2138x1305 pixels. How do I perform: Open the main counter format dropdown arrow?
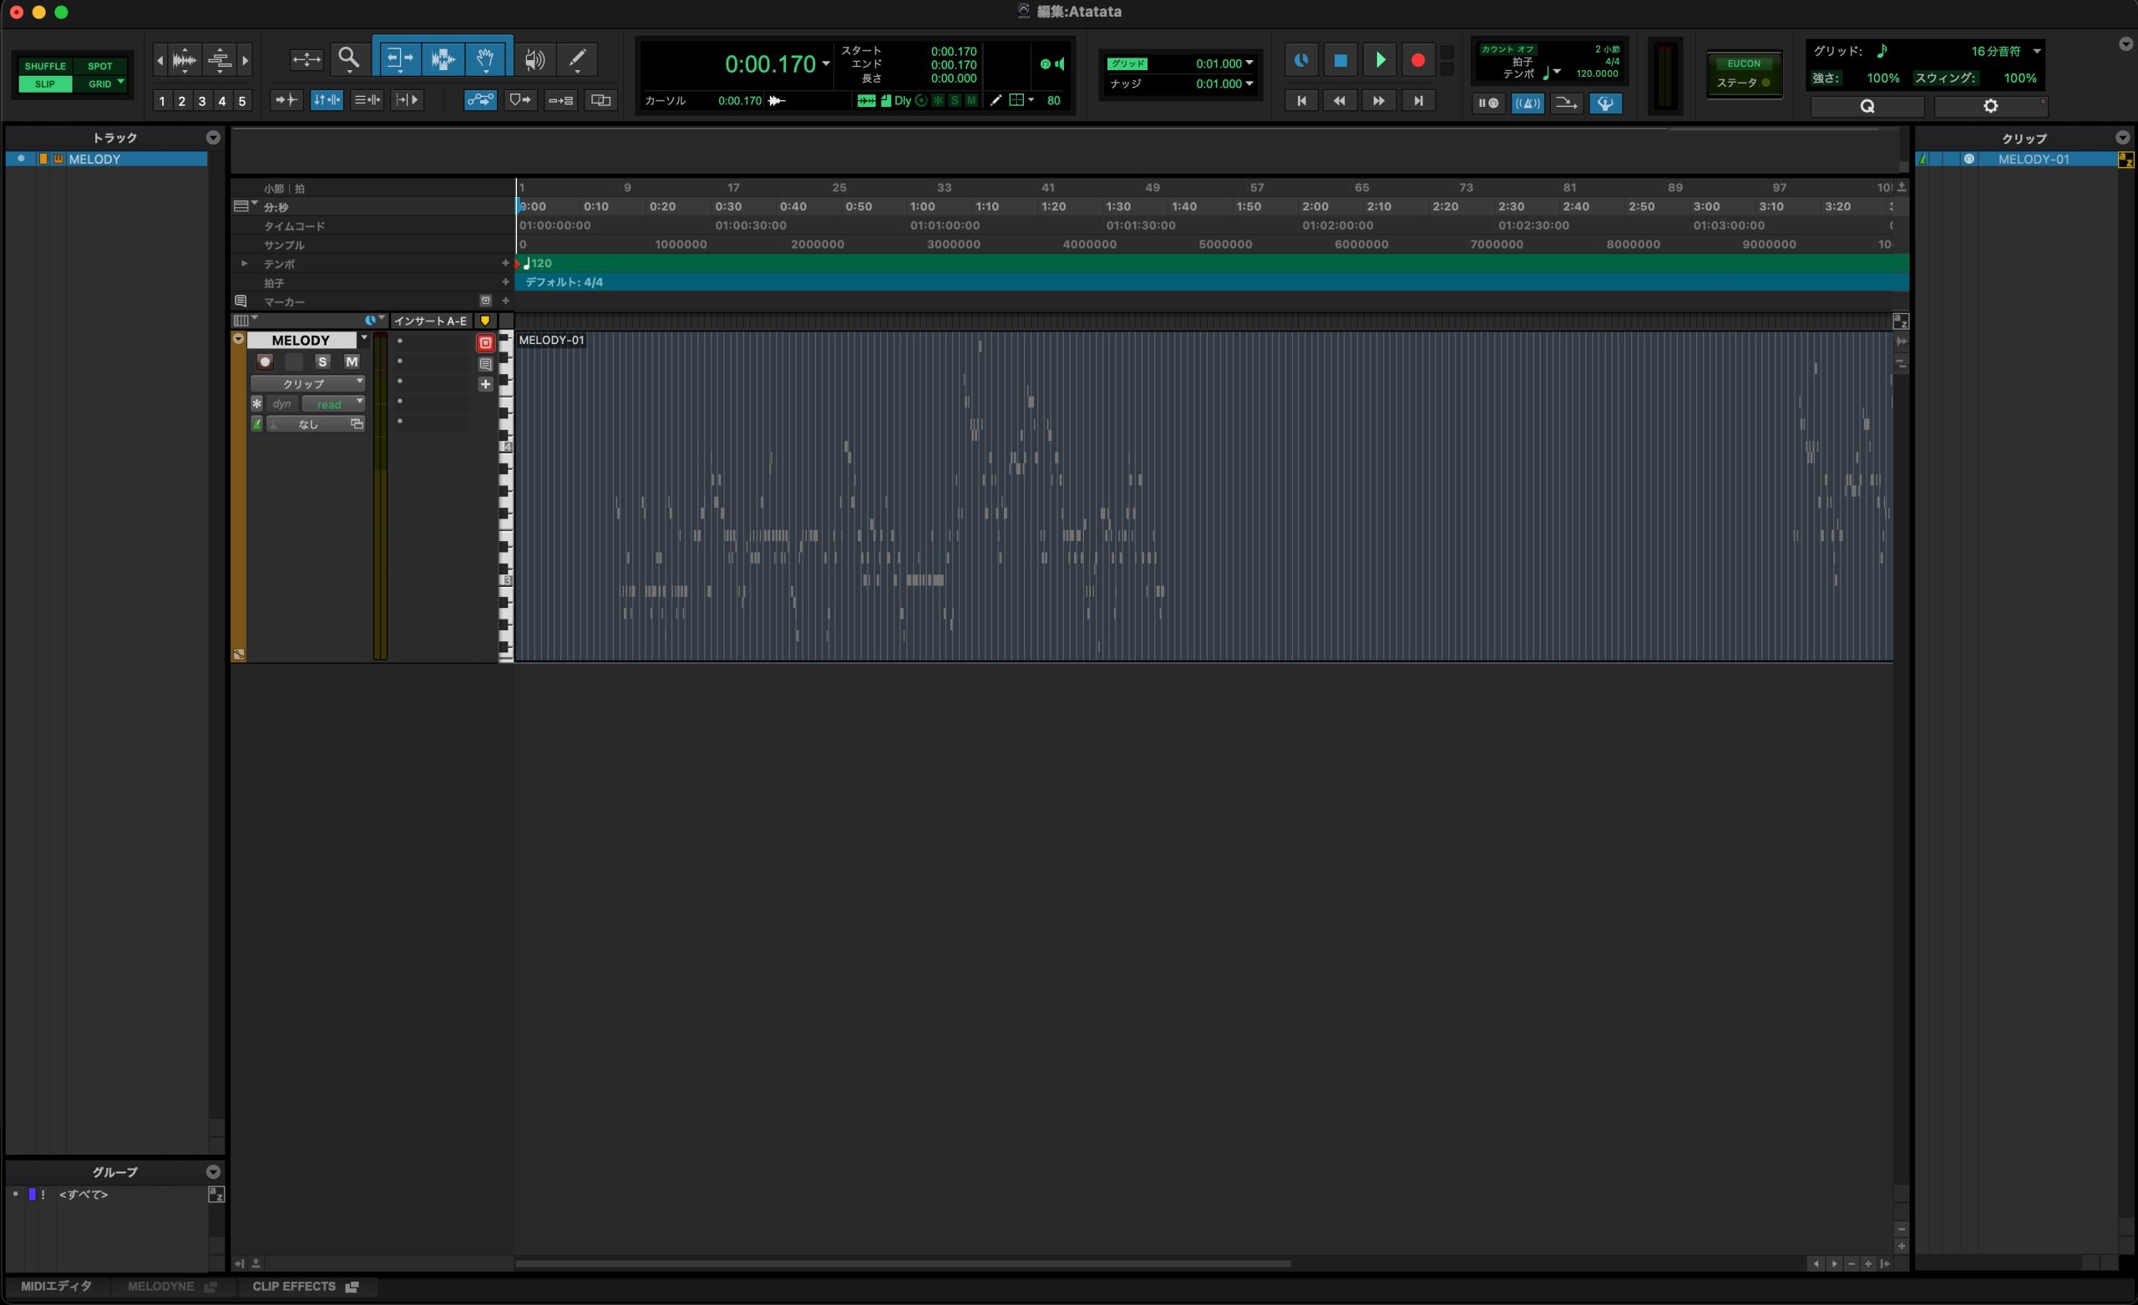[x=826, y=63]
